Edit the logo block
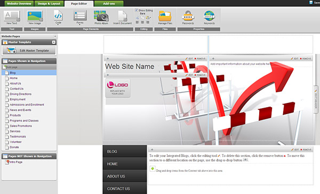Screen dimensions: 320x194 [189, 75]
